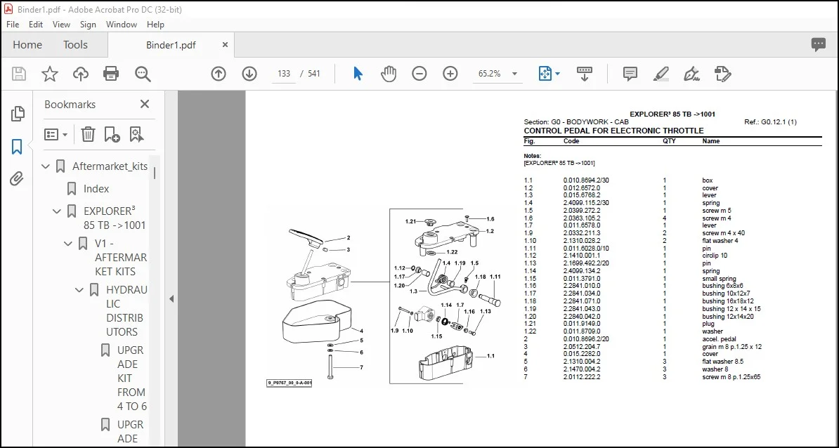The height and width of the screenshot is (448, 839).
Task: Click 'bushing 16x18x12' in the parts list
Action: point(728,301)
